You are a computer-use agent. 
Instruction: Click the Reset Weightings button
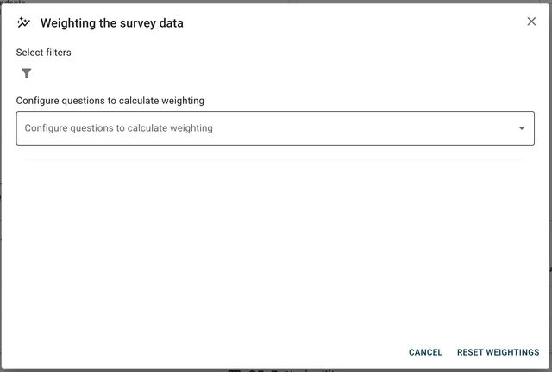tap(498, 352)
